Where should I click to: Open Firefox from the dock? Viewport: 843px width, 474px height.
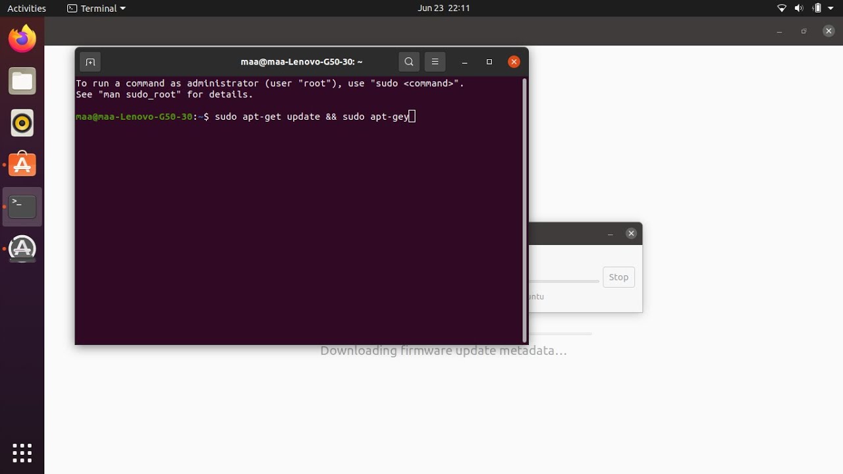coord(22,39)
